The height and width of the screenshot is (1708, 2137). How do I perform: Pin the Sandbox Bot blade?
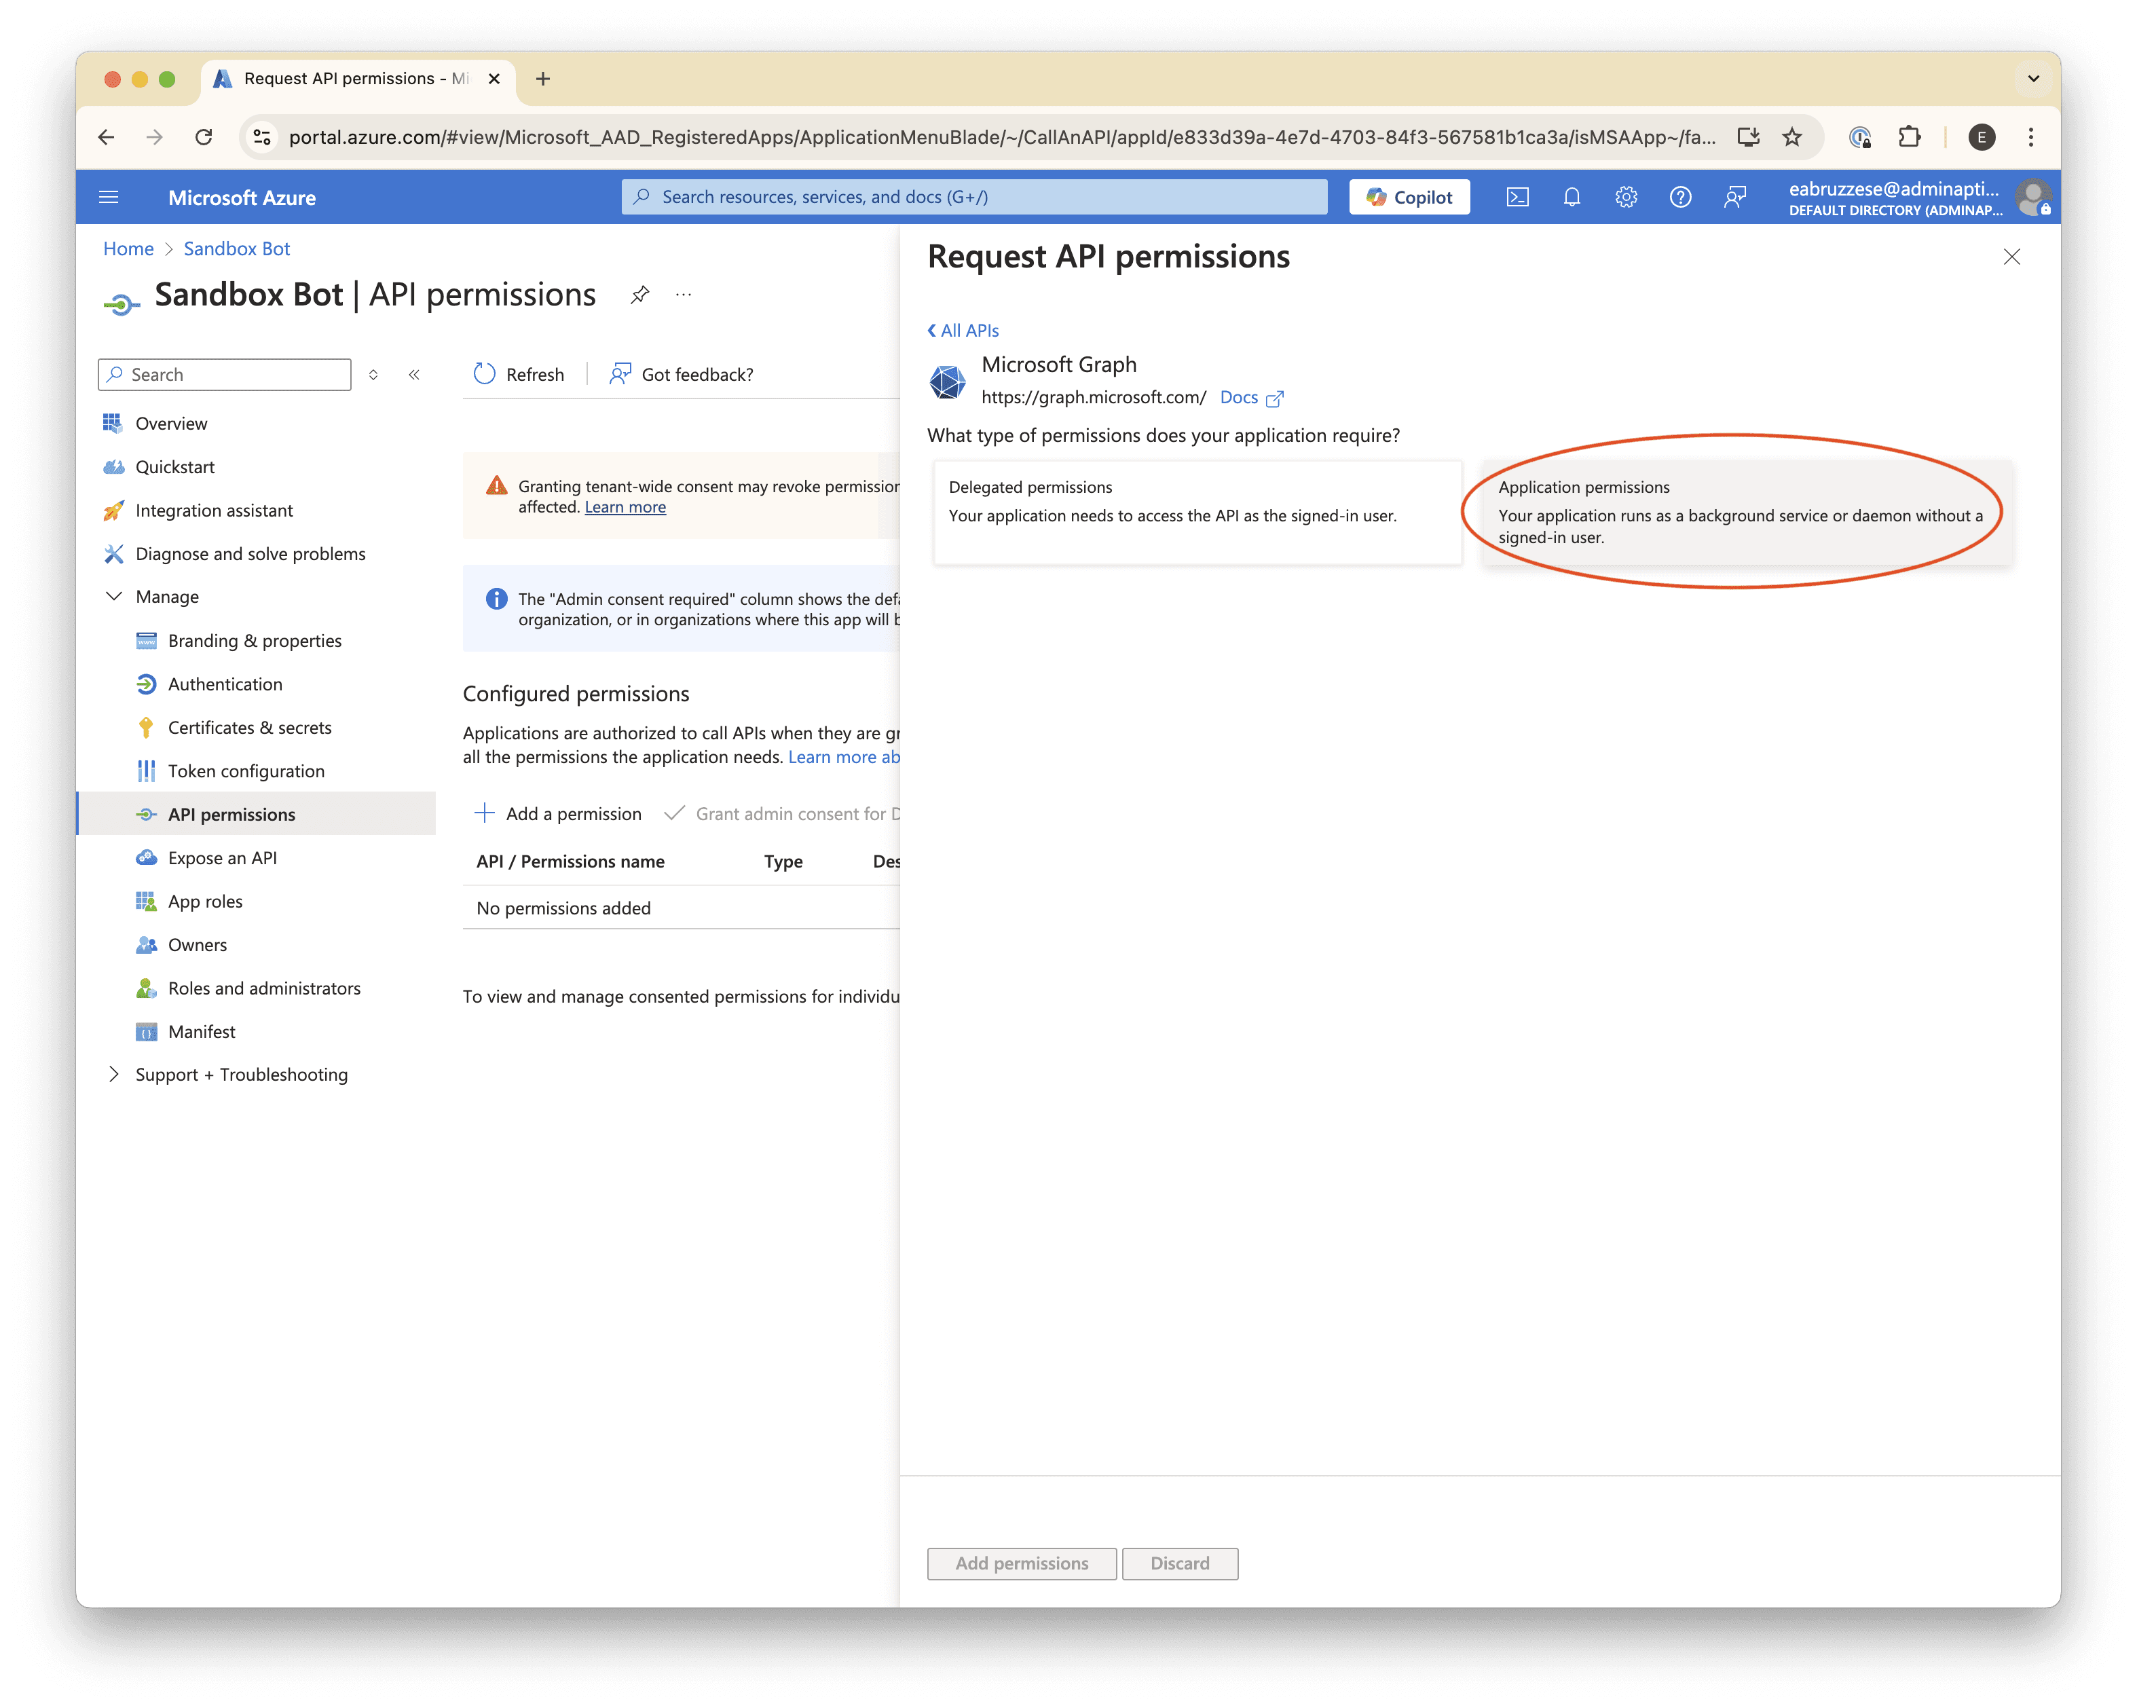click(640, 295)
